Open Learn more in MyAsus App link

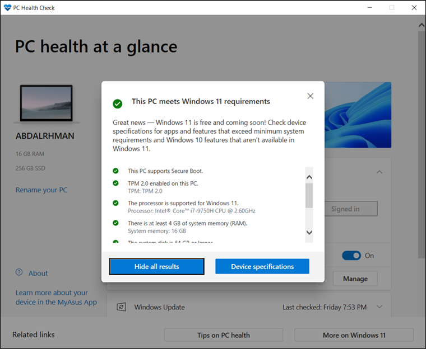point(56,298)
